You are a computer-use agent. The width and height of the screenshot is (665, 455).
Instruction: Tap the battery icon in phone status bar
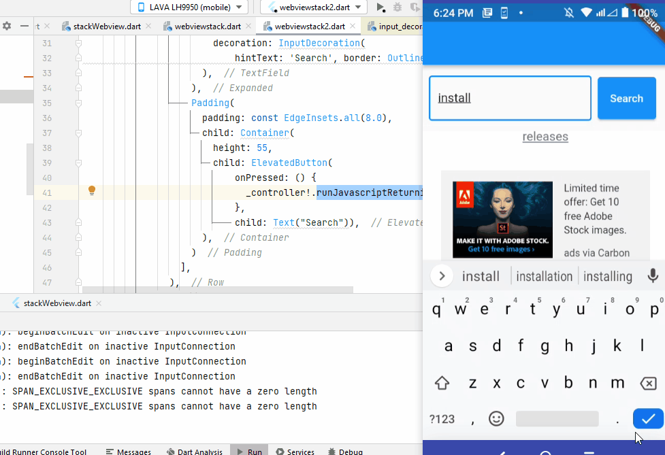pos(625,12)
